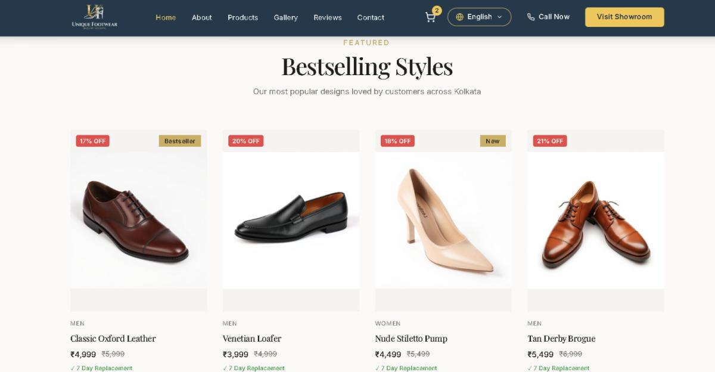The width and height of the screenshot is (715, 372).
Task: Click the 21% OFF discount badge
Action: pyautogui.click(x=549, y=141)
